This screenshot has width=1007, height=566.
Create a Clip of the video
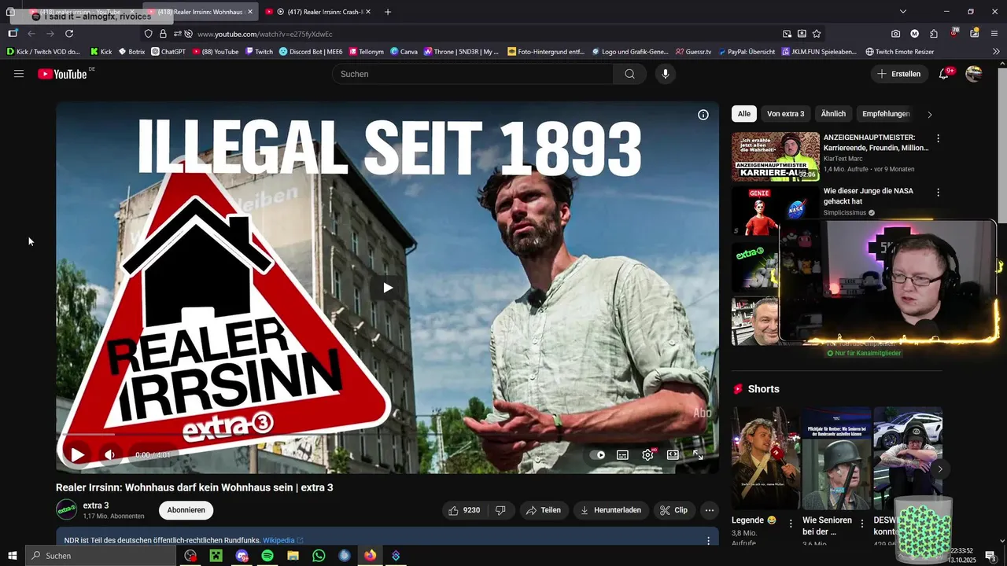pyautogui.click(x=673, y=510)
